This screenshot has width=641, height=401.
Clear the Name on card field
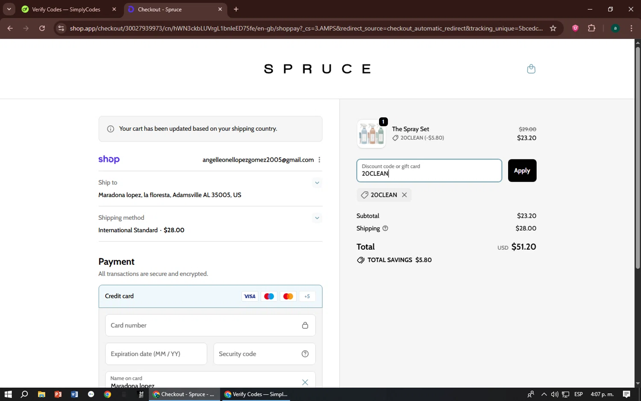305,382
